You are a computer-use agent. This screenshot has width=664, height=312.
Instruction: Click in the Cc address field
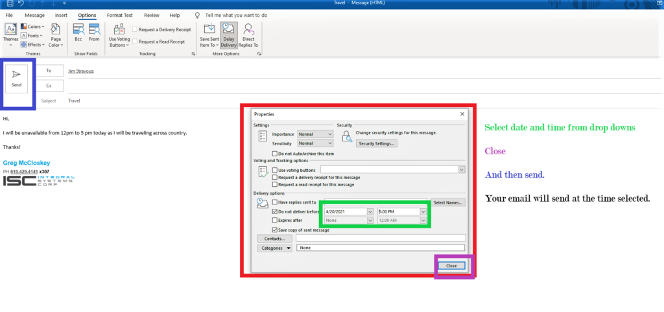click(364, 86)
